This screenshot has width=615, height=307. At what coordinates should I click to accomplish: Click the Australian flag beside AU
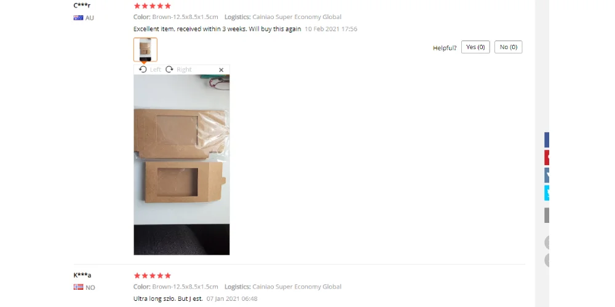click(x=79, y=18)
